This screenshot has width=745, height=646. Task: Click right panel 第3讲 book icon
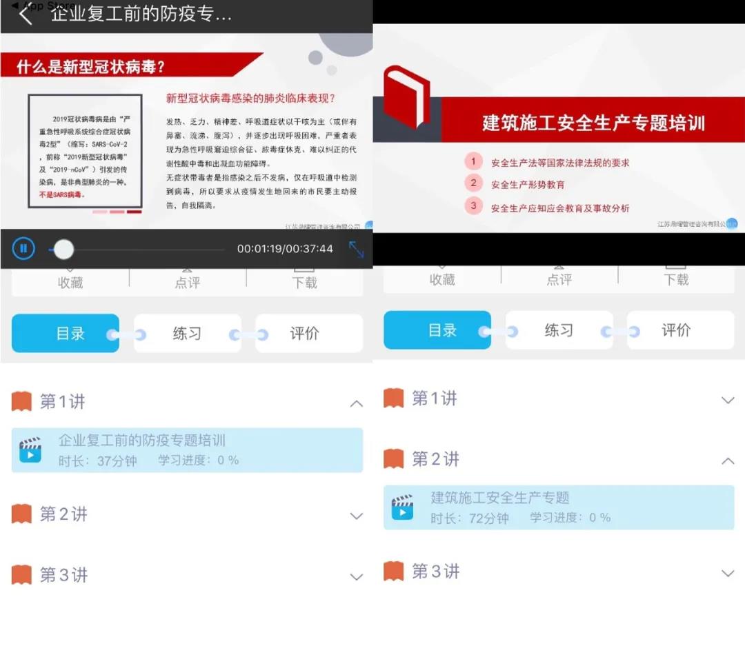click(394, 571)
